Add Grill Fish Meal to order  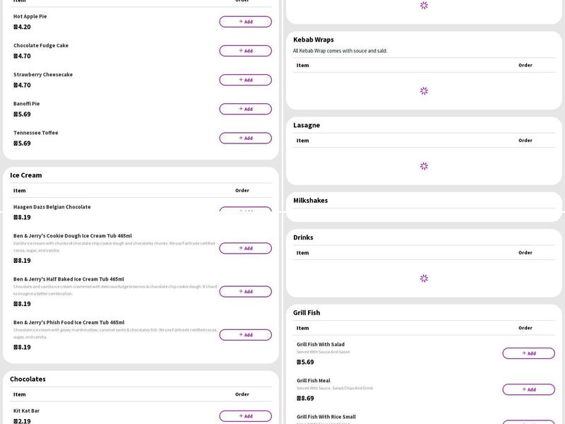[528, 389]
